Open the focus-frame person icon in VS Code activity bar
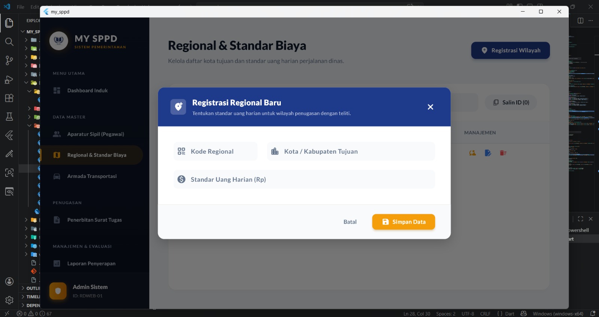The image size is (599, 317). tap(9, 172)
